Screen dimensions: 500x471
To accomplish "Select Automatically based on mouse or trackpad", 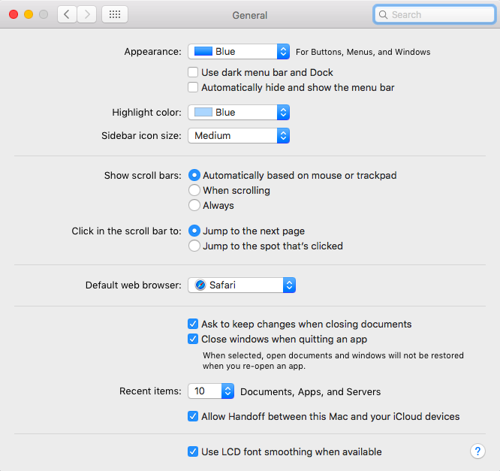I will [x=194, y=175].
